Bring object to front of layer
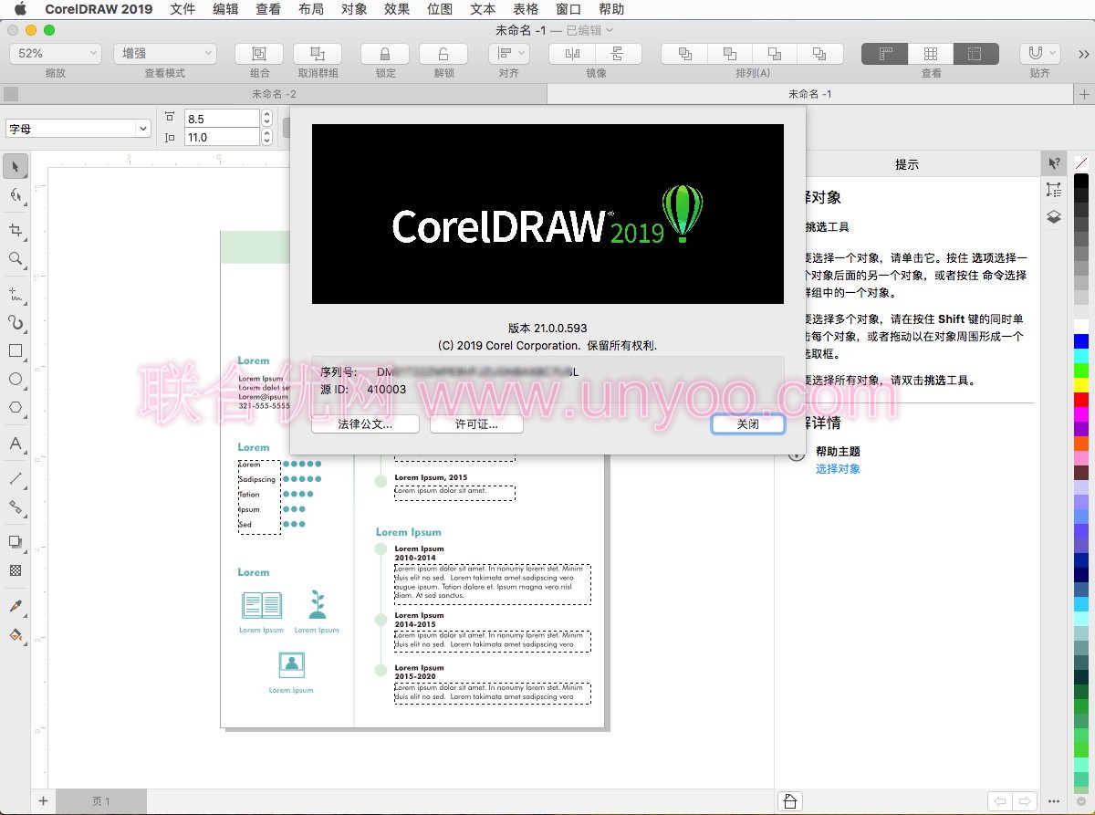The width and height of the screenshot is (1095, 815). (684, 54)
